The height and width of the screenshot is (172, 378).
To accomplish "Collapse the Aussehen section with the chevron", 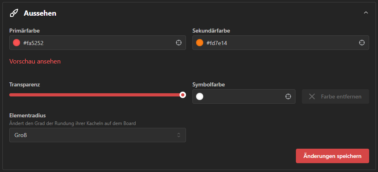I will coord(366,13).
